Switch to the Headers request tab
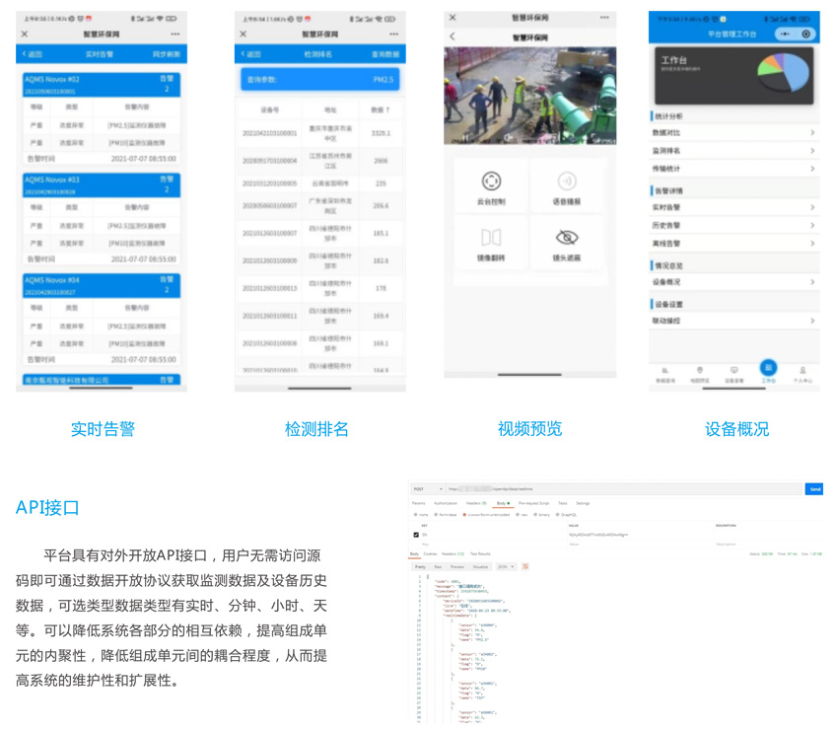 pos(476,503)
